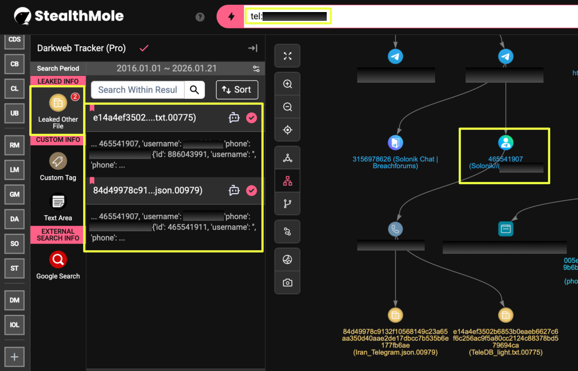Click the zoom in magnifier icon
This screenshot has width=578, height=371.
[x=287, y=84]
